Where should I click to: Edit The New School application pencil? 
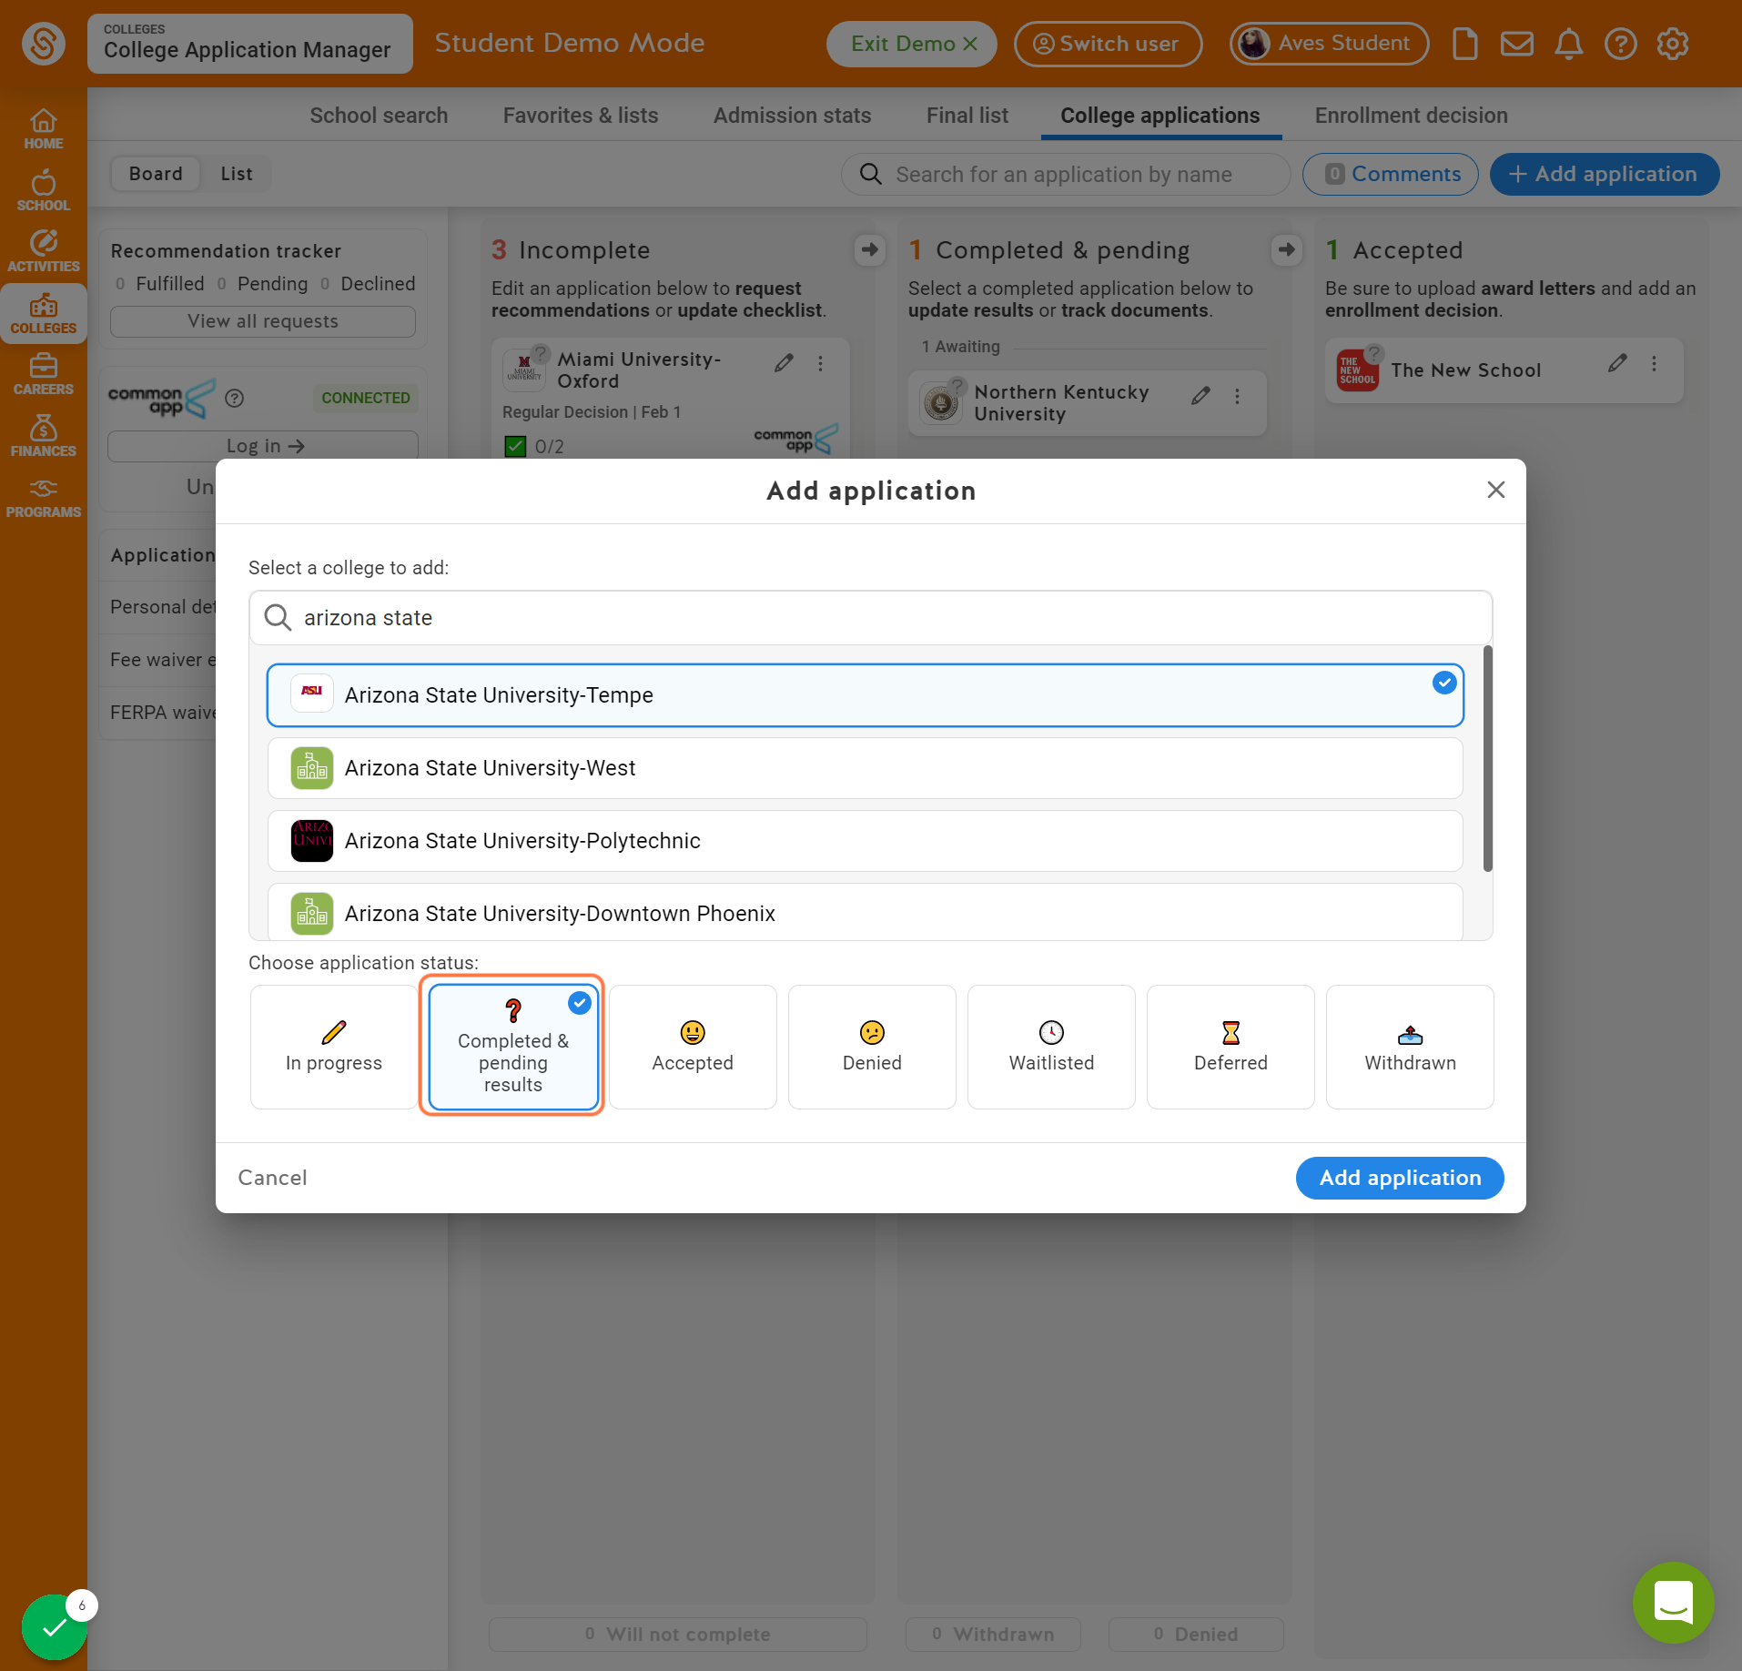(1617, 363)
